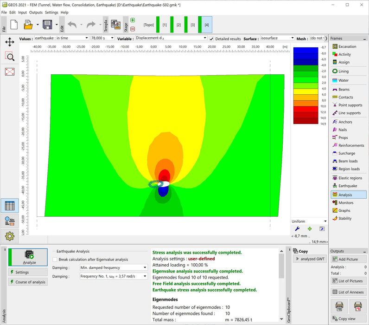Click the save file toolbar icon
The image size is (369, 325).
(x=47, y=25)
